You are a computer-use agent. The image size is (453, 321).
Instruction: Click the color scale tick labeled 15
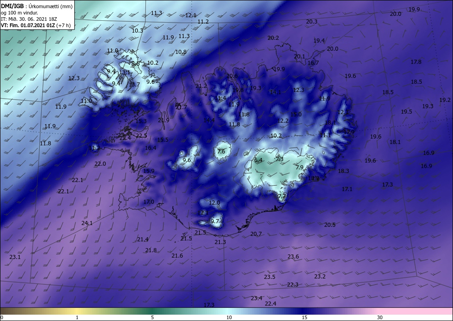click(304, 317)
